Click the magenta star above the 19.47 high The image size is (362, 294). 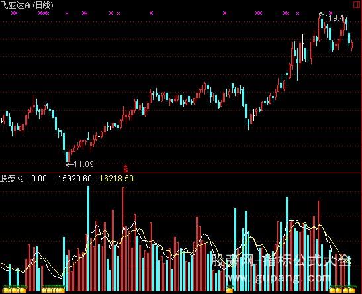(x=331, y=13)
